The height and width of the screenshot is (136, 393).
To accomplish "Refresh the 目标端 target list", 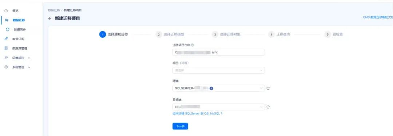I will [268, 107].
